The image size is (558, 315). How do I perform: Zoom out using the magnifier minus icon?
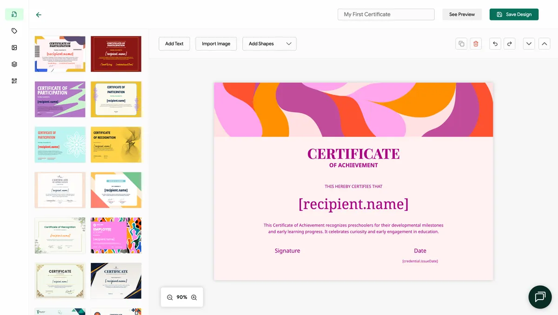[x=170, y=297]
